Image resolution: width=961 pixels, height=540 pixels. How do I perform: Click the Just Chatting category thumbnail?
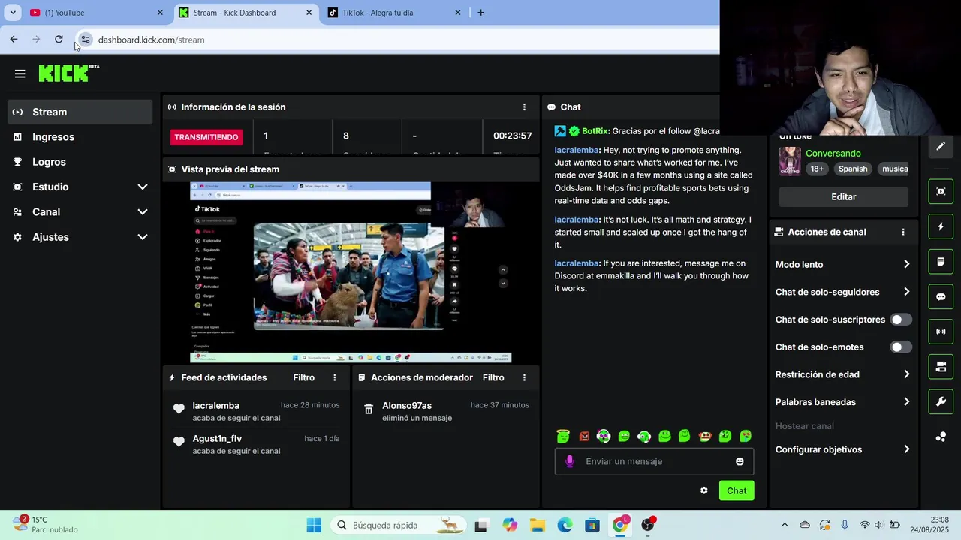790,161
